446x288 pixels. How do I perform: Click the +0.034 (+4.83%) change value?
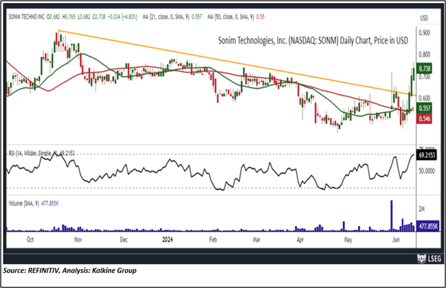(x=122, y=17)
